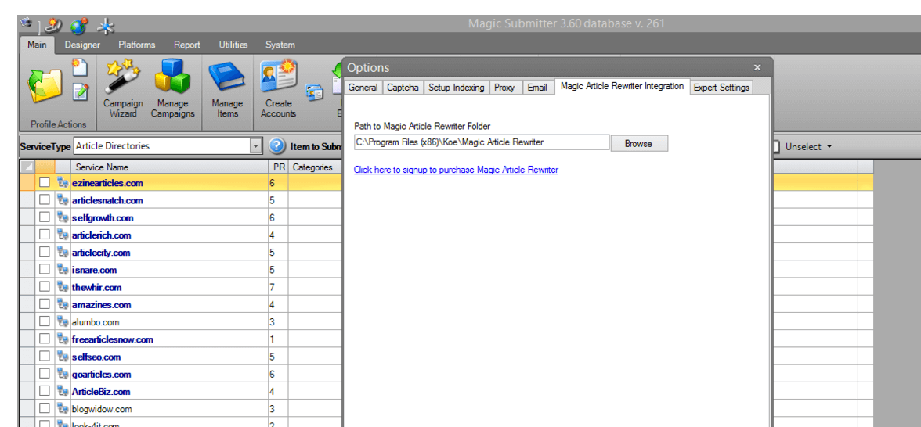Open the Captcha tab in Options
The width and height of the screenshot is (921, 427).
pyautogui.click(x=403, y=88)
